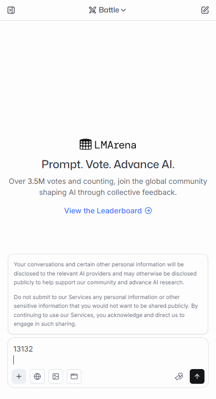Focus the prompt field containing 13132
The image size is (216, 399).
tap(108, 354)
